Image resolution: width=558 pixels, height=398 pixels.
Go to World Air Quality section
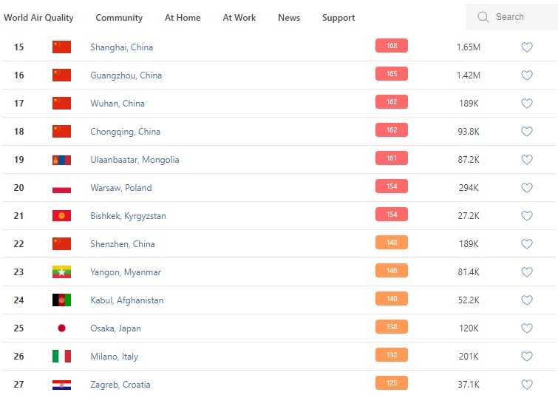tap(38, 18)
